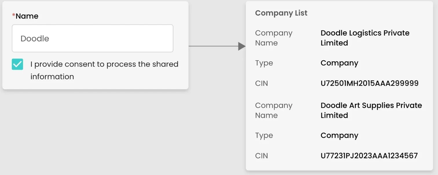
Task: Click the first Type label
Action: point(264,63)
